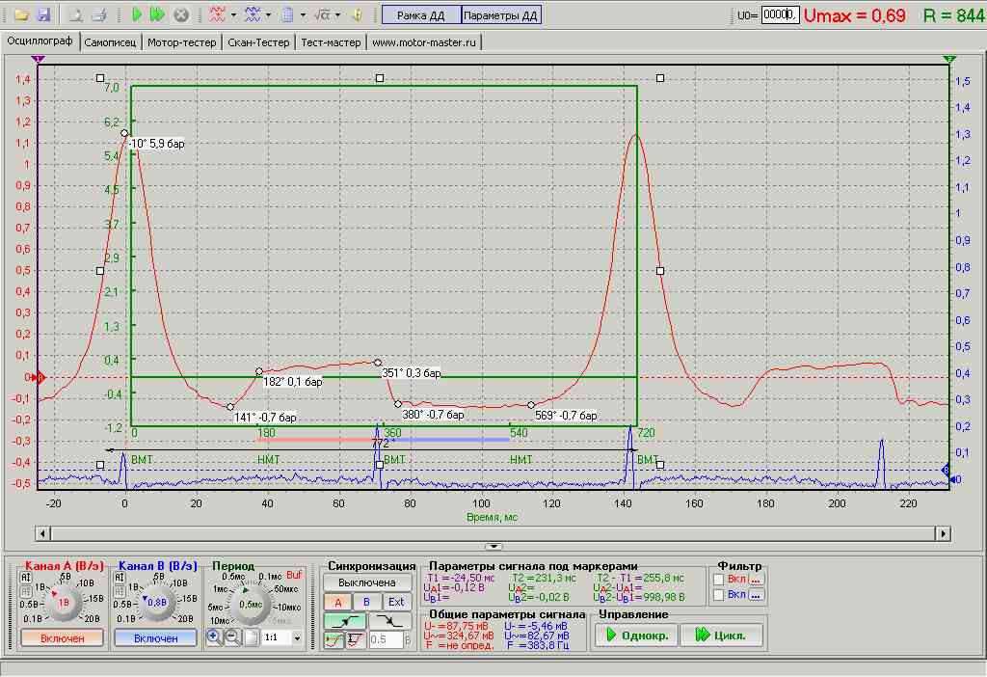Viewport: 987px width, 677px height.
Task: Select rising edge trigger icon
Action: [x=346, y=621]
